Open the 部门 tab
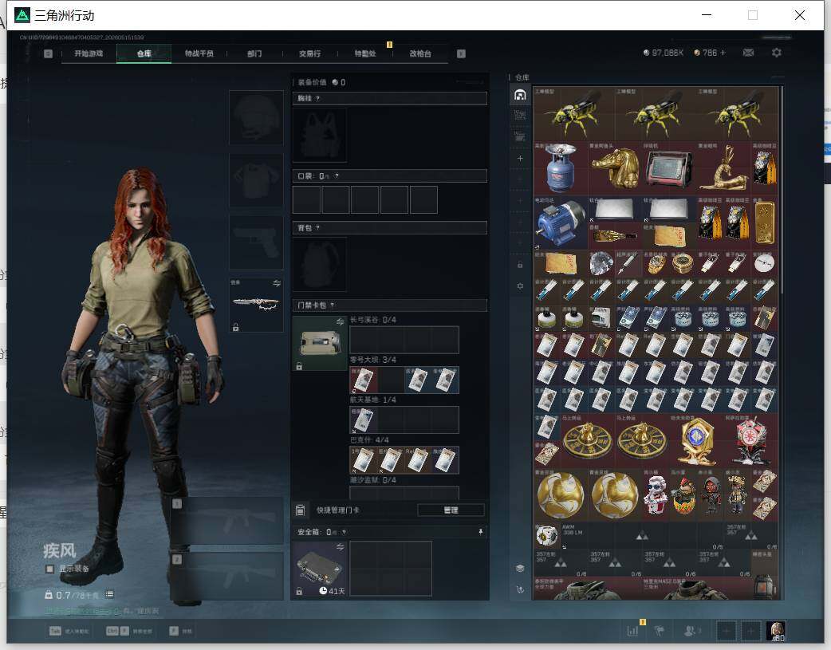831x650 pixels. [254, 53]
